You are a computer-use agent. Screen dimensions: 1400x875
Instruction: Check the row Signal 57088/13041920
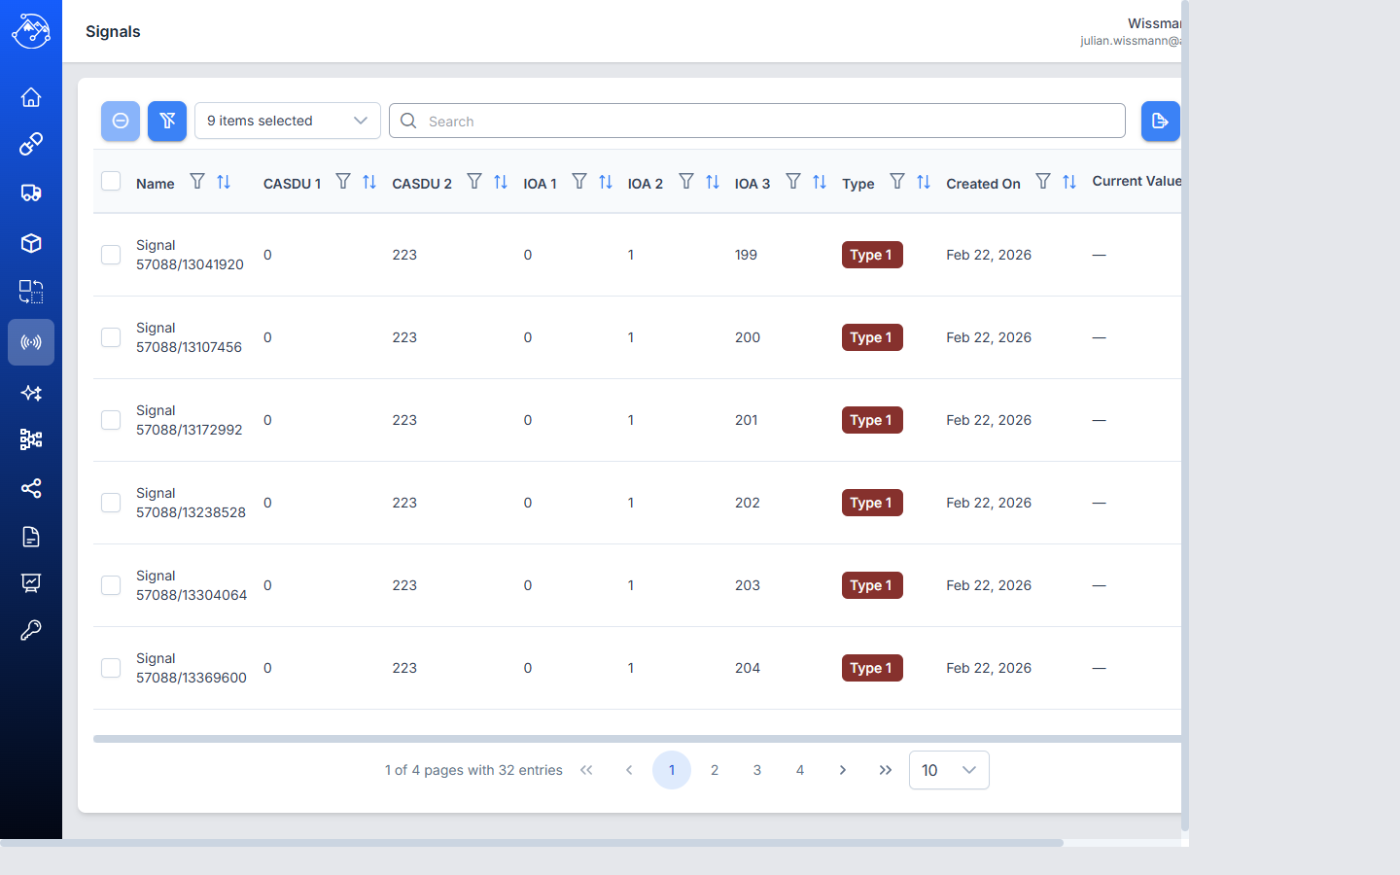pyautogui.click(x=111, y=255)
